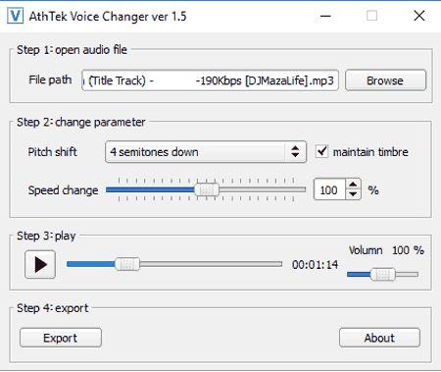The width and height of the screenshot is (441, 372).
Task: Click the Browse button
Action: (x=385, y=80)
